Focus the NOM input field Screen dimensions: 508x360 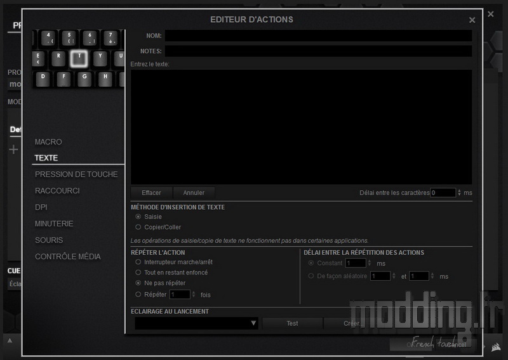pyautogui.click(x=318, y=35)
